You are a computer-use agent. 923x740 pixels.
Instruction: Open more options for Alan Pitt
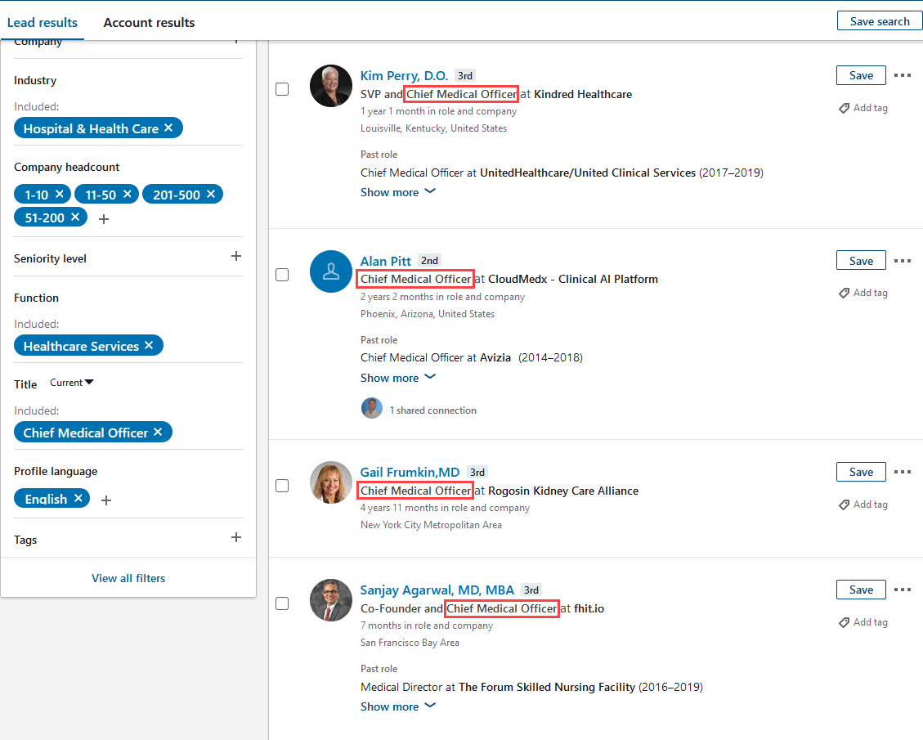tap(903, 261)
